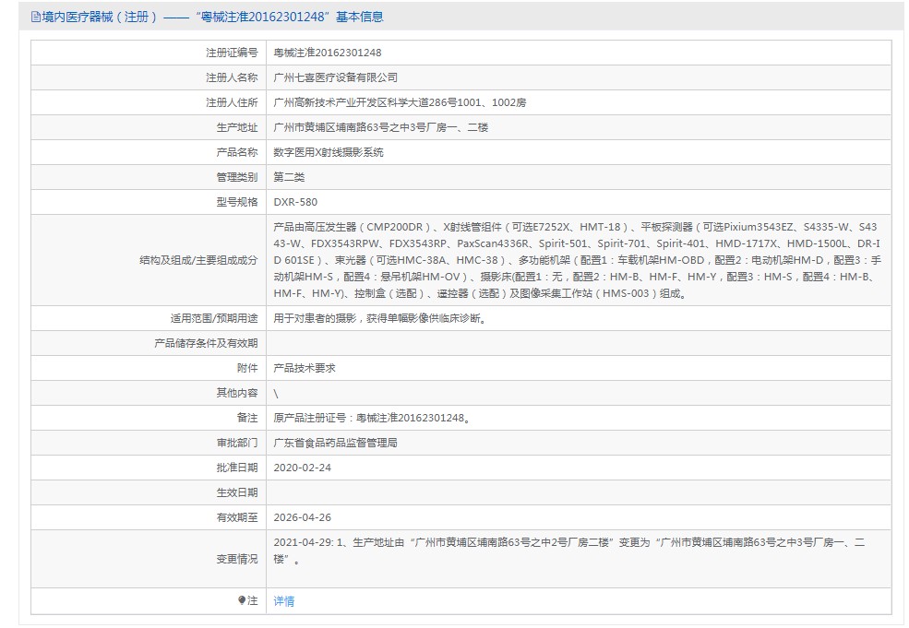The width and height of the screenshot is (909, 628).
Task: Open the 详情 link in the last row
Action: coord(284,601)
